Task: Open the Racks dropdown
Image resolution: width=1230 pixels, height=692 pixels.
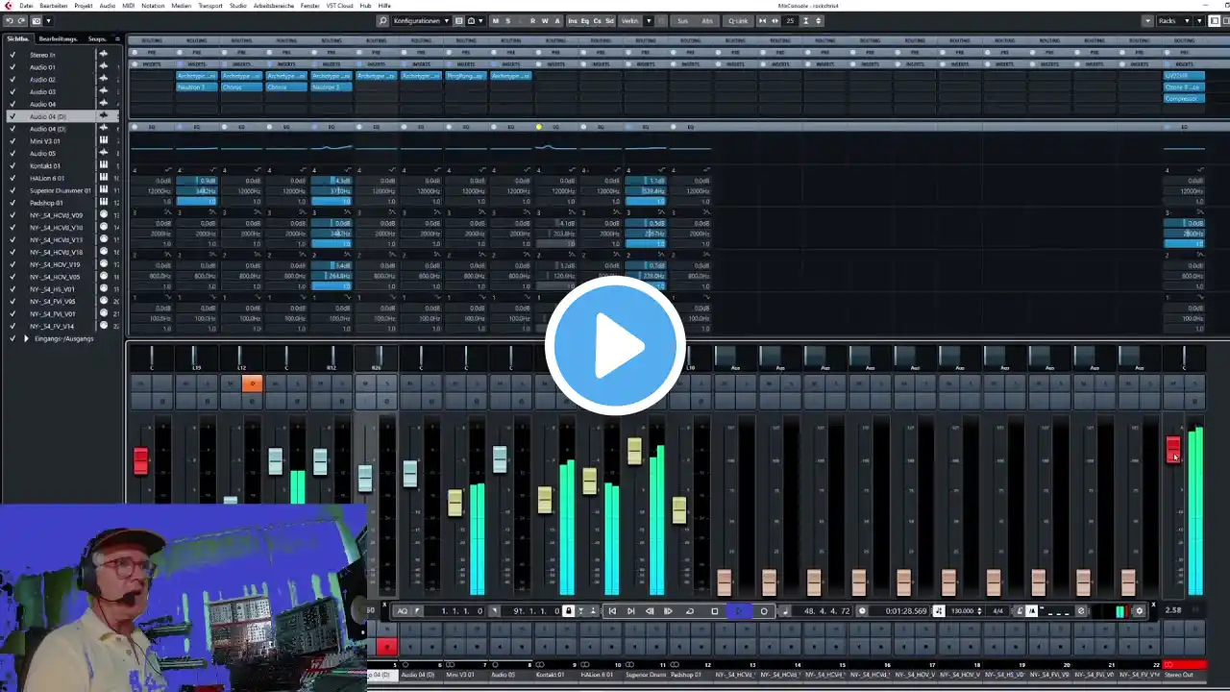Action: [x=1173, y=20]
